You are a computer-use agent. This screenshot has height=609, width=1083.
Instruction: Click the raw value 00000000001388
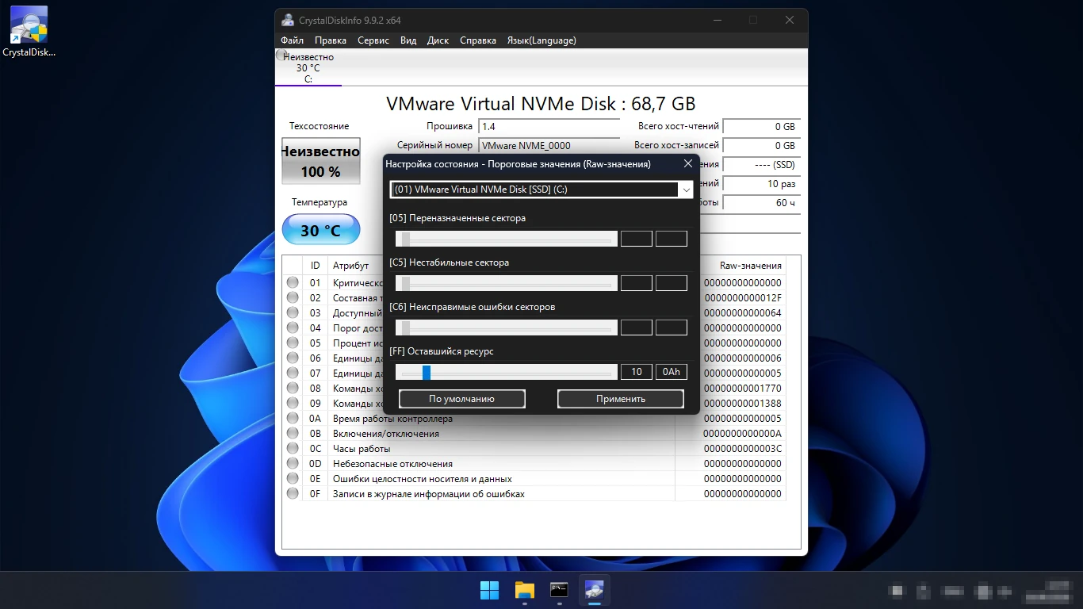742,404
